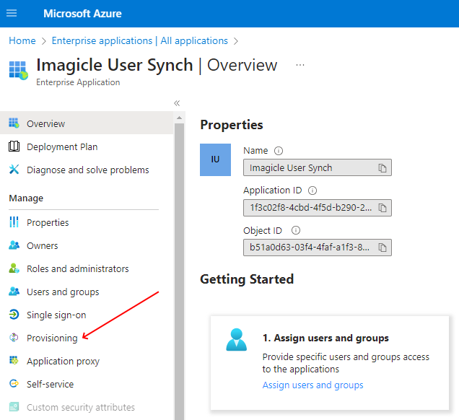Click the Assign users and groups link
This screenshot has width=459, height=420.
coord(312,385)
